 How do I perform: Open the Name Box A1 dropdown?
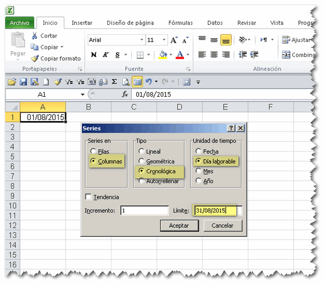pos(82,94)
